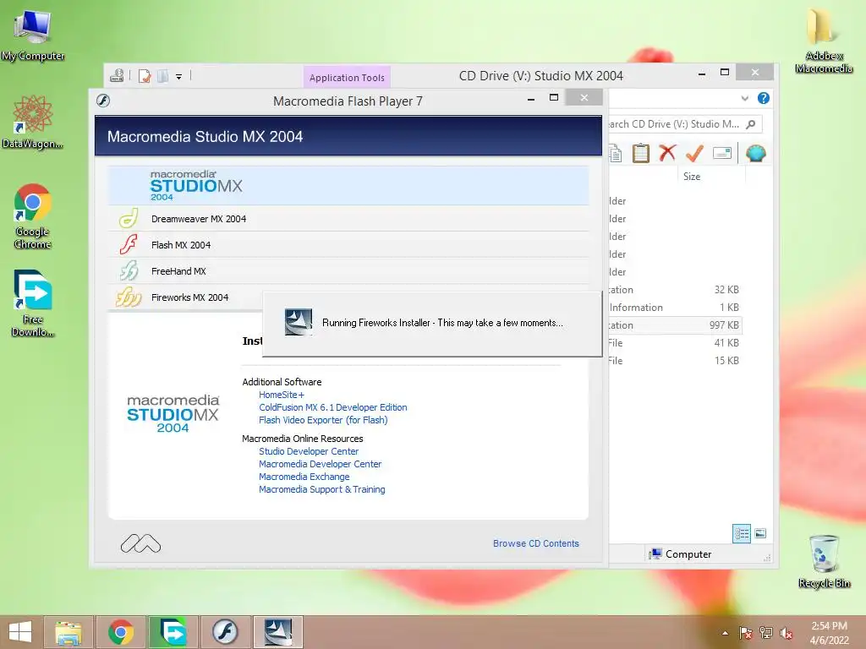The height and width of the screenshot is (649, 866).
Task: Click the Dreamweaver green swirl icon
Action: (129, 219)
